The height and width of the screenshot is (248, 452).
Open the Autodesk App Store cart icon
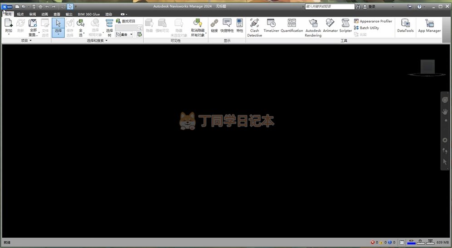(x=410, y=6)
